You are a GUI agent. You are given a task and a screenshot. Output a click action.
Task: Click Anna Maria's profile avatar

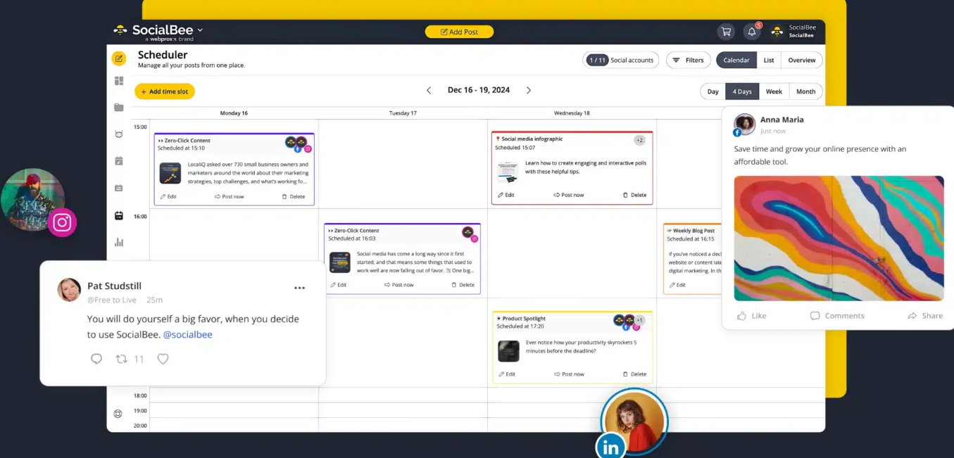(744, 124)
